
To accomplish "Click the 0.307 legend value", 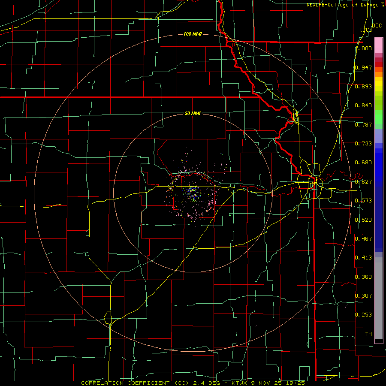I will pyautogui.click(x=363, y=296).
